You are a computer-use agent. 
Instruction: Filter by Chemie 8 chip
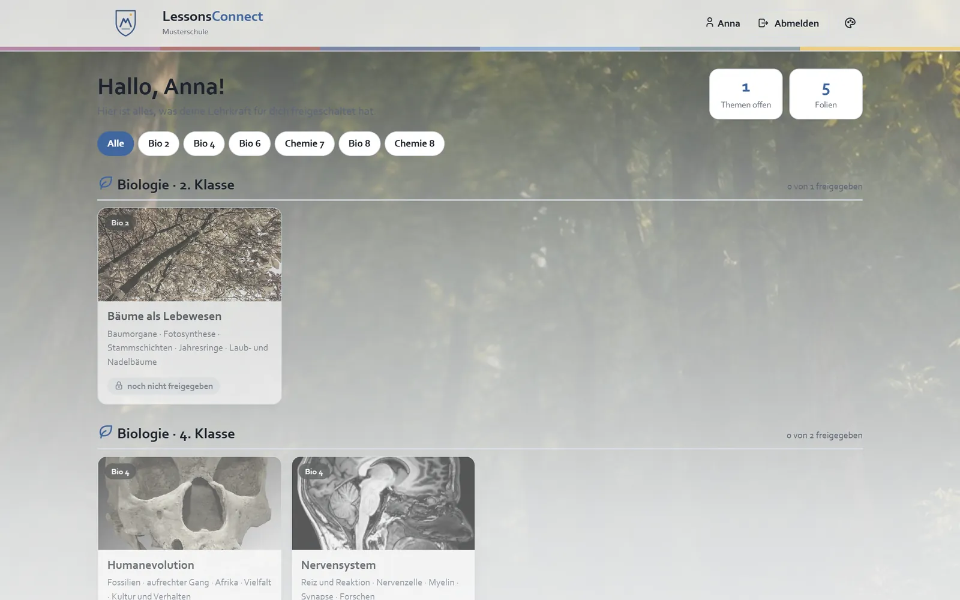[x=415, y=143]
